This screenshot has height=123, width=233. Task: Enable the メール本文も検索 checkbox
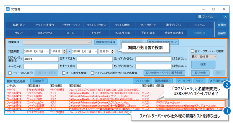tap(64, 73)
